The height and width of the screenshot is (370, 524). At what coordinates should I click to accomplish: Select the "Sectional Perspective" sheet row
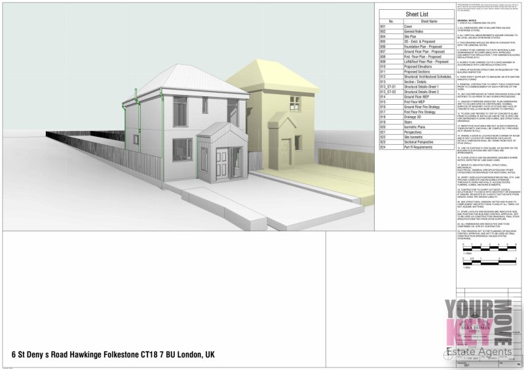417,142
